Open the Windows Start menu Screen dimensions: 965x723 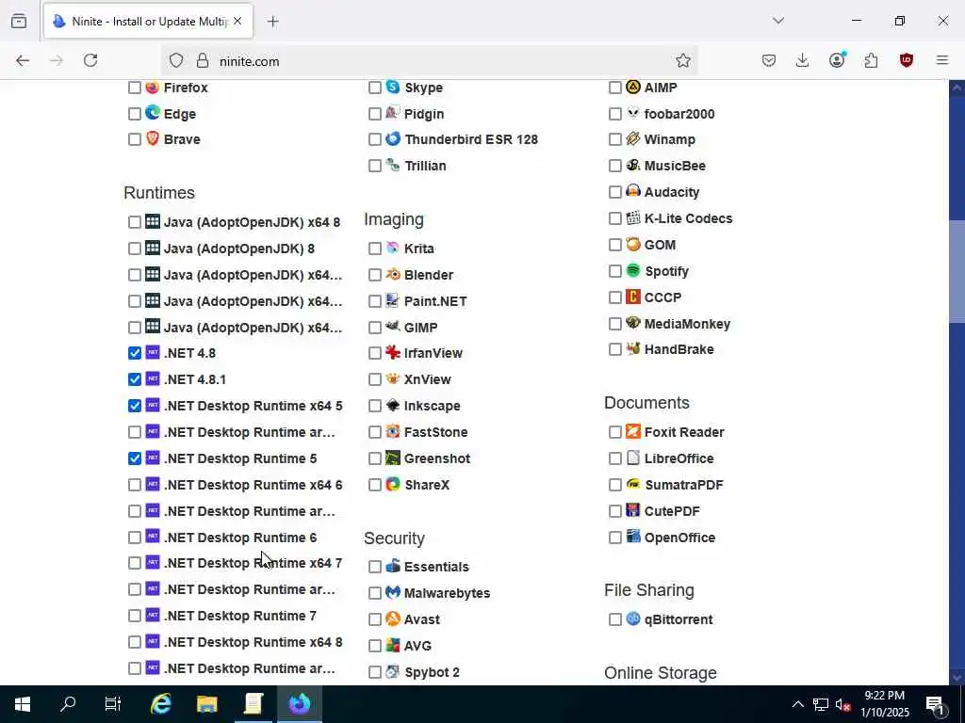(x=23, y=704)
